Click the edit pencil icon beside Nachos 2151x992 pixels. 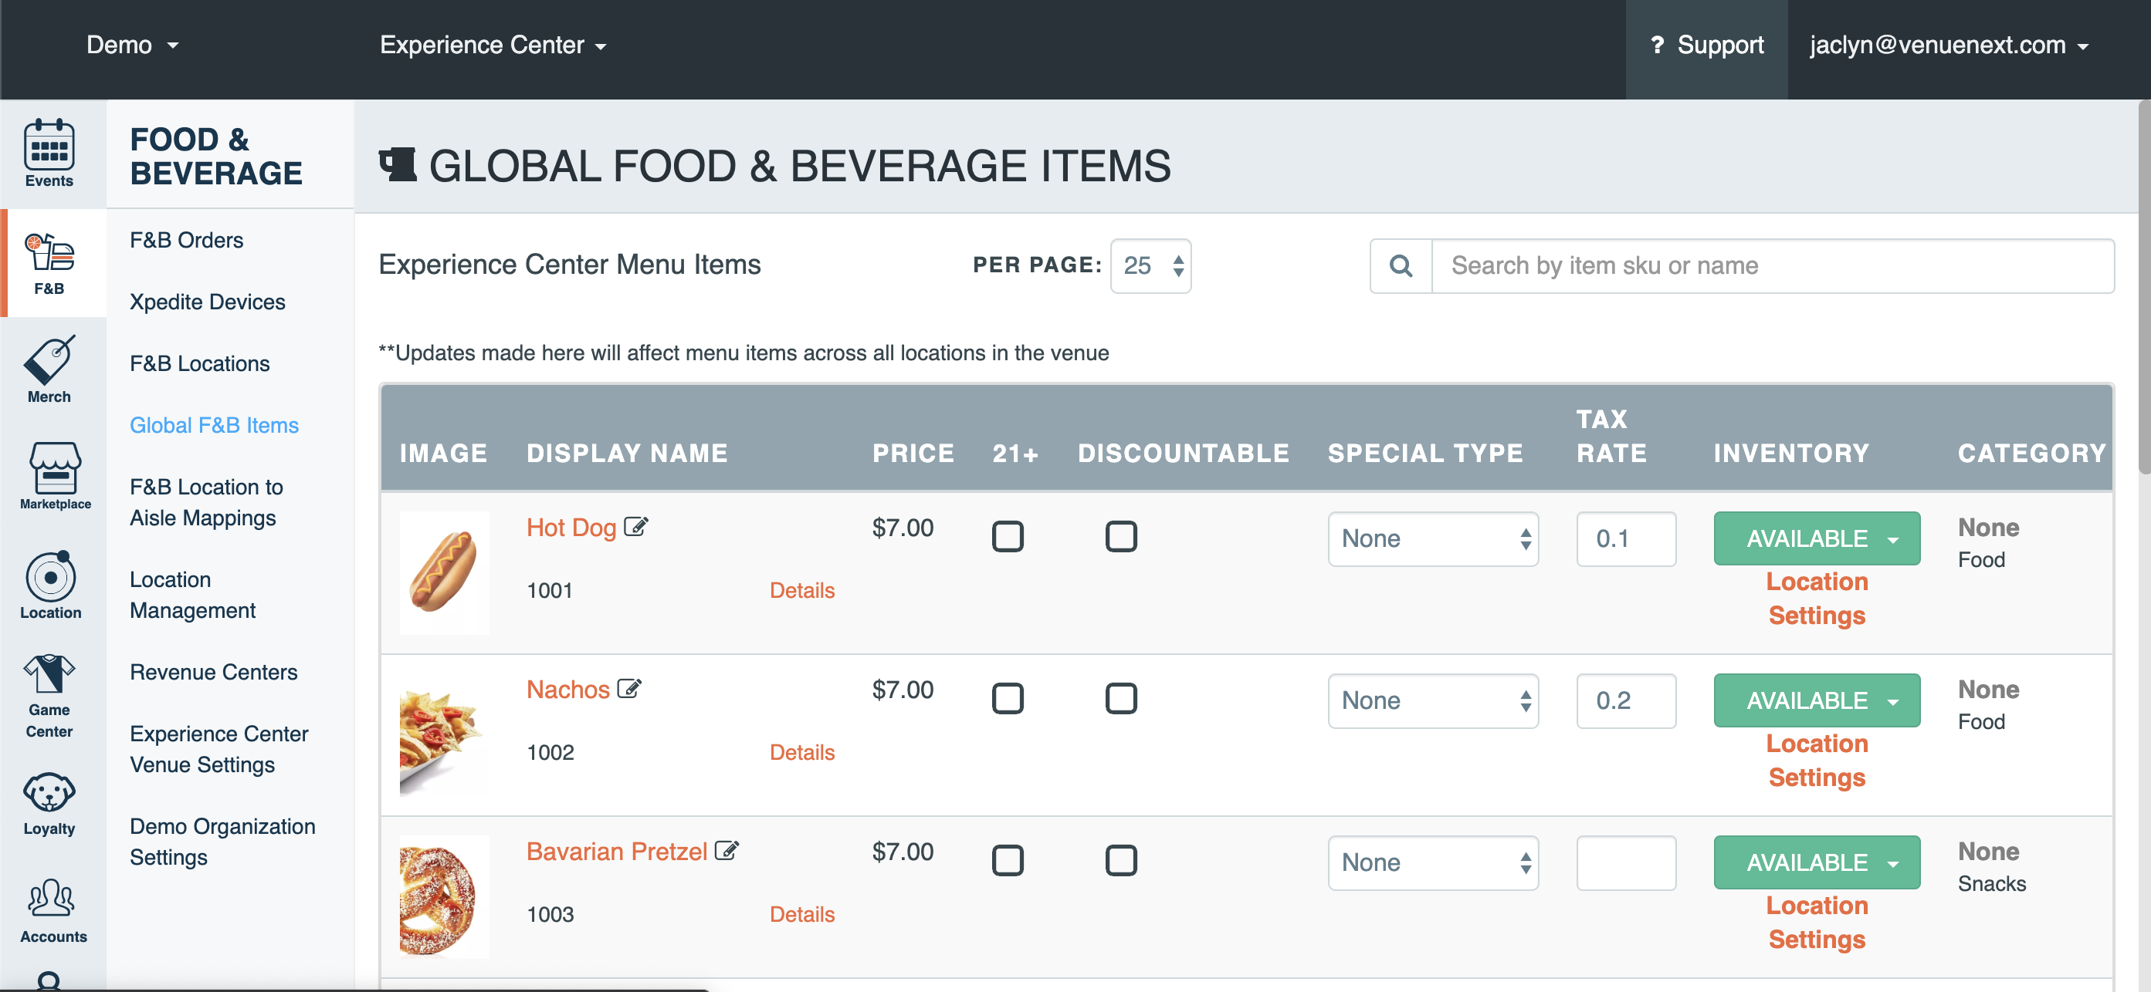pyautogui.click(x=629, y=688)
